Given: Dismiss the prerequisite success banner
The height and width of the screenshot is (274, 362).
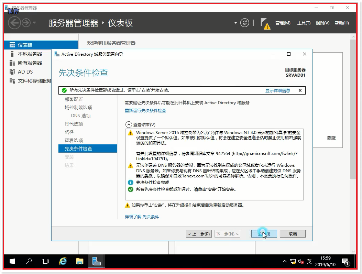Looking at the screenshot, I should tap(300, 90).
